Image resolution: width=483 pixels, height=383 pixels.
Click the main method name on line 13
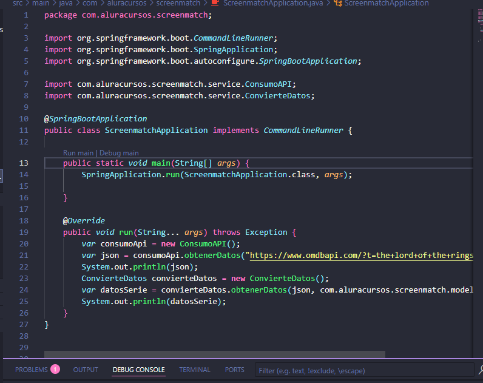(x=161, y=163)
